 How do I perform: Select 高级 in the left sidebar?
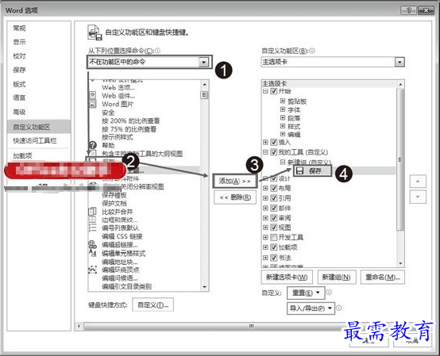(x=19, y=112)
